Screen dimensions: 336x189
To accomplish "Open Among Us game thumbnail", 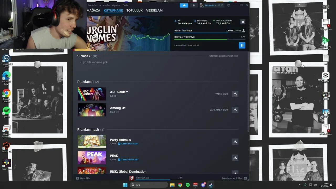I will [92, 110].
